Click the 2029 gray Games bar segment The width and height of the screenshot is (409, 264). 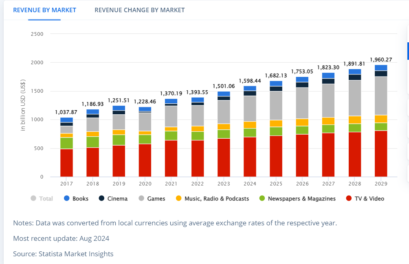pos(381,96)
